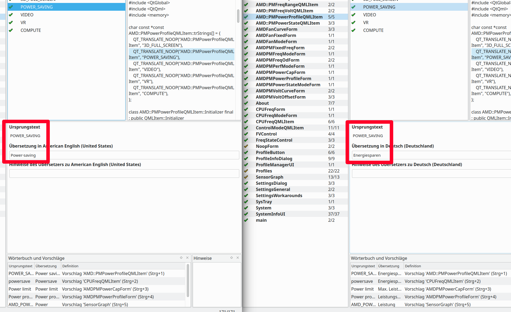Select the AMDPMPowerProfileForm context
Screen dimensions: 511x312
[295, 78]
